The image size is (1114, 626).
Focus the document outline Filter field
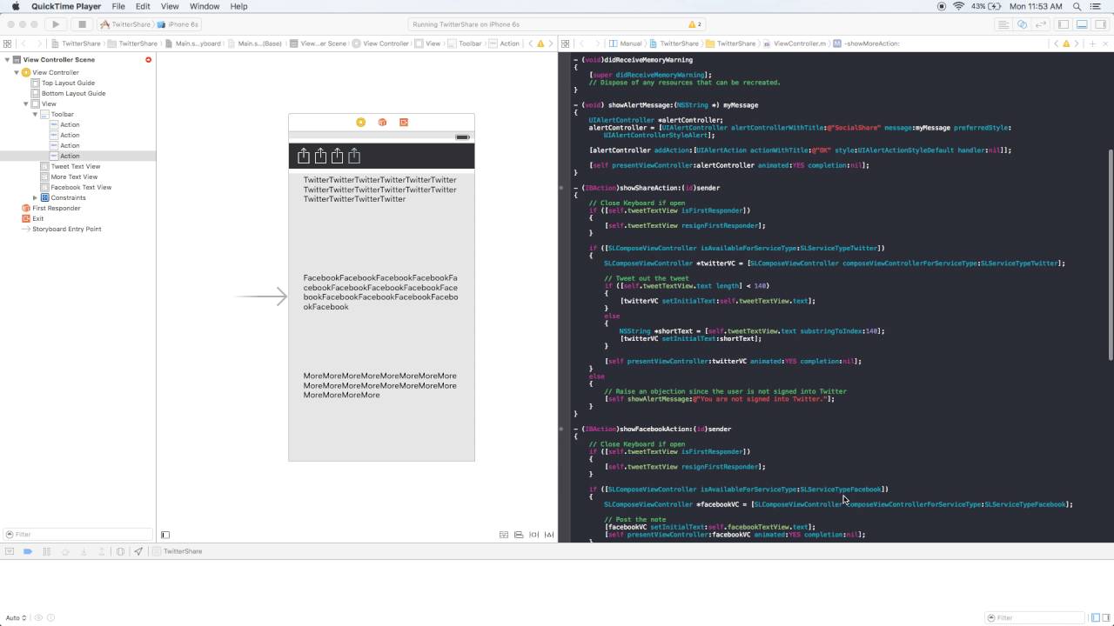pos(78,535)
